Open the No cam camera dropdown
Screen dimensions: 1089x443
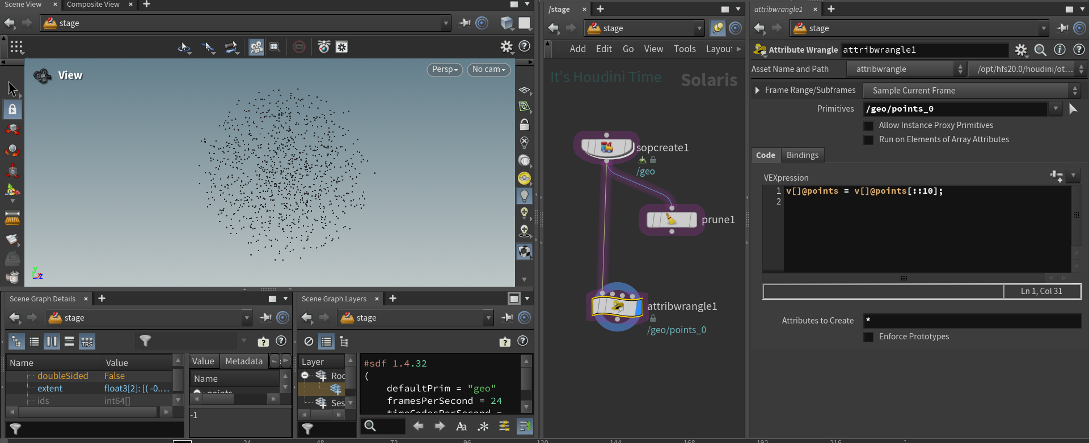488,69
